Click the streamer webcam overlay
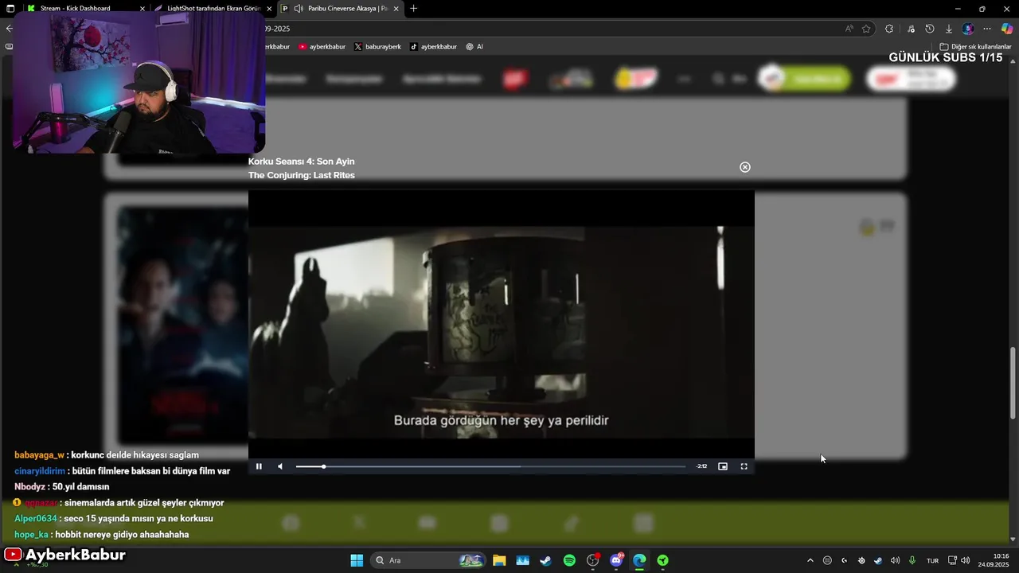Viewport: 1019px width, 573px height. (x=139, y=82)
